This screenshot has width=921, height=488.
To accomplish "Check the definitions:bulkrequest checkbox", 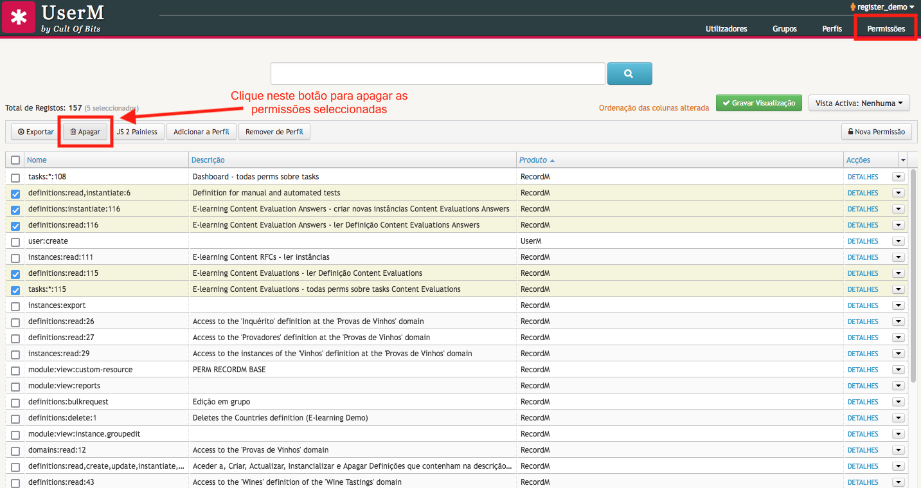I will pyautogui.click(x=15, y=402).
